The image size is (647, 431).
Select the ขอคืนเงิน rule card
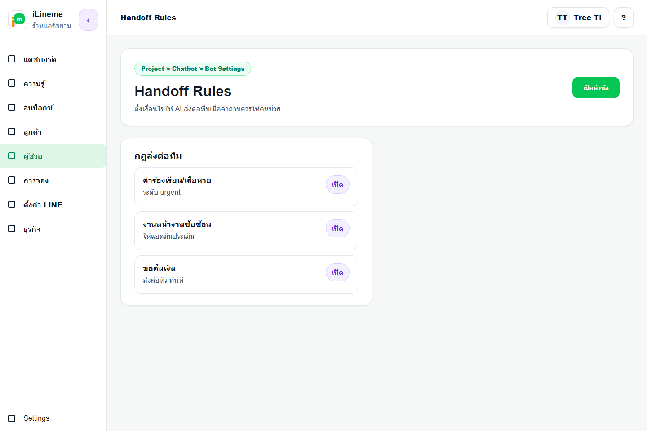(246, 274)
